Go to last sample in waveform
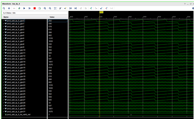Screen dimensions: 194x119 coord(75,8)
